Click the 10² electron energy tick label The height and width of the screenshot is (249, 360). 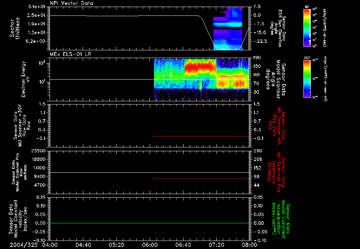pos(41,63)
